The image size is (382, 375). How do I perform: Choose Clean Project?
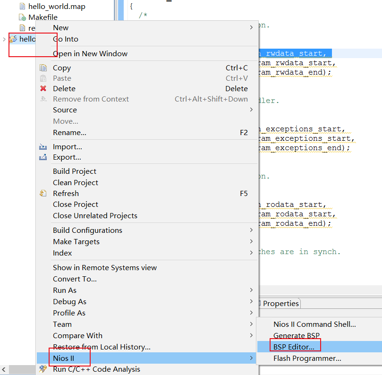point(147,182)
